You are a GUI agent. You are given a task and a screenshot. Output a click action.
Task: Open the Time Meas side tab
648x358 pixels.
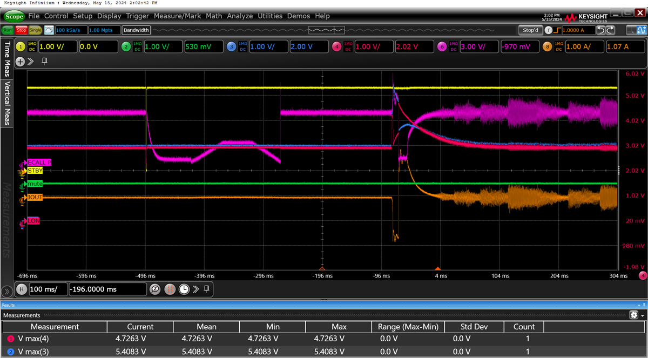(x=7, y=58)
